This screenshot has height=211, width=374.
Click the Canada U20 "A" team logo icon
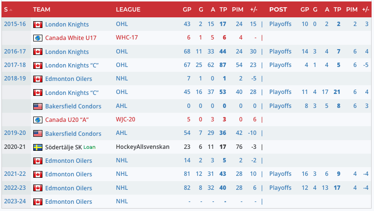click(38, 119)
